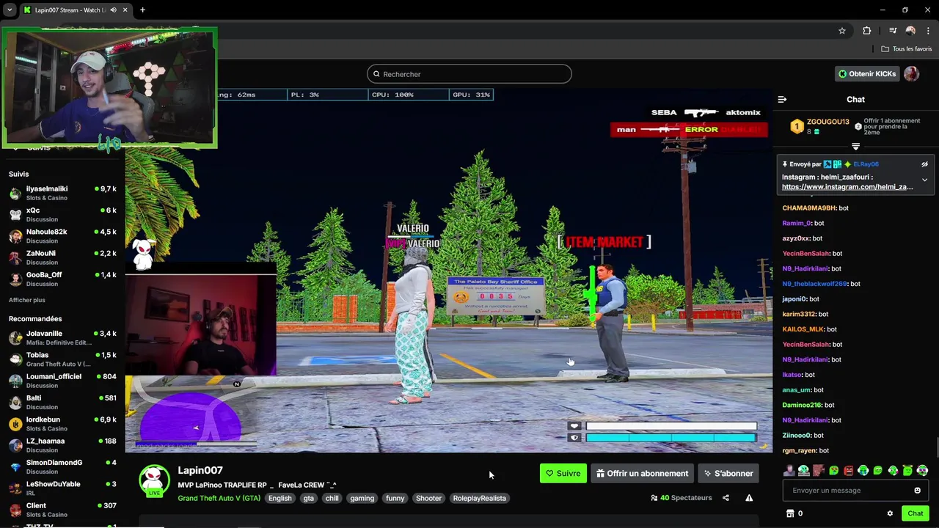Click the 40 Spectateurs viewer count
This screenshot has height=528, width=939.
(x=681, y=498)
